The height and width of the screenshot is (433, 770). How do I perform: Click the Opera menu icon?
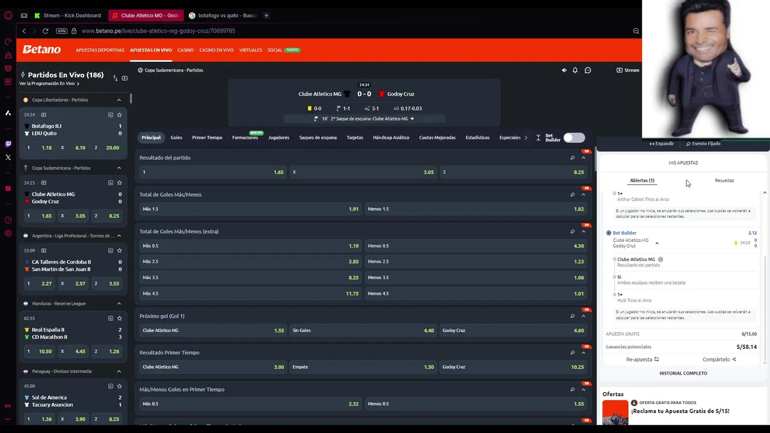8,15
